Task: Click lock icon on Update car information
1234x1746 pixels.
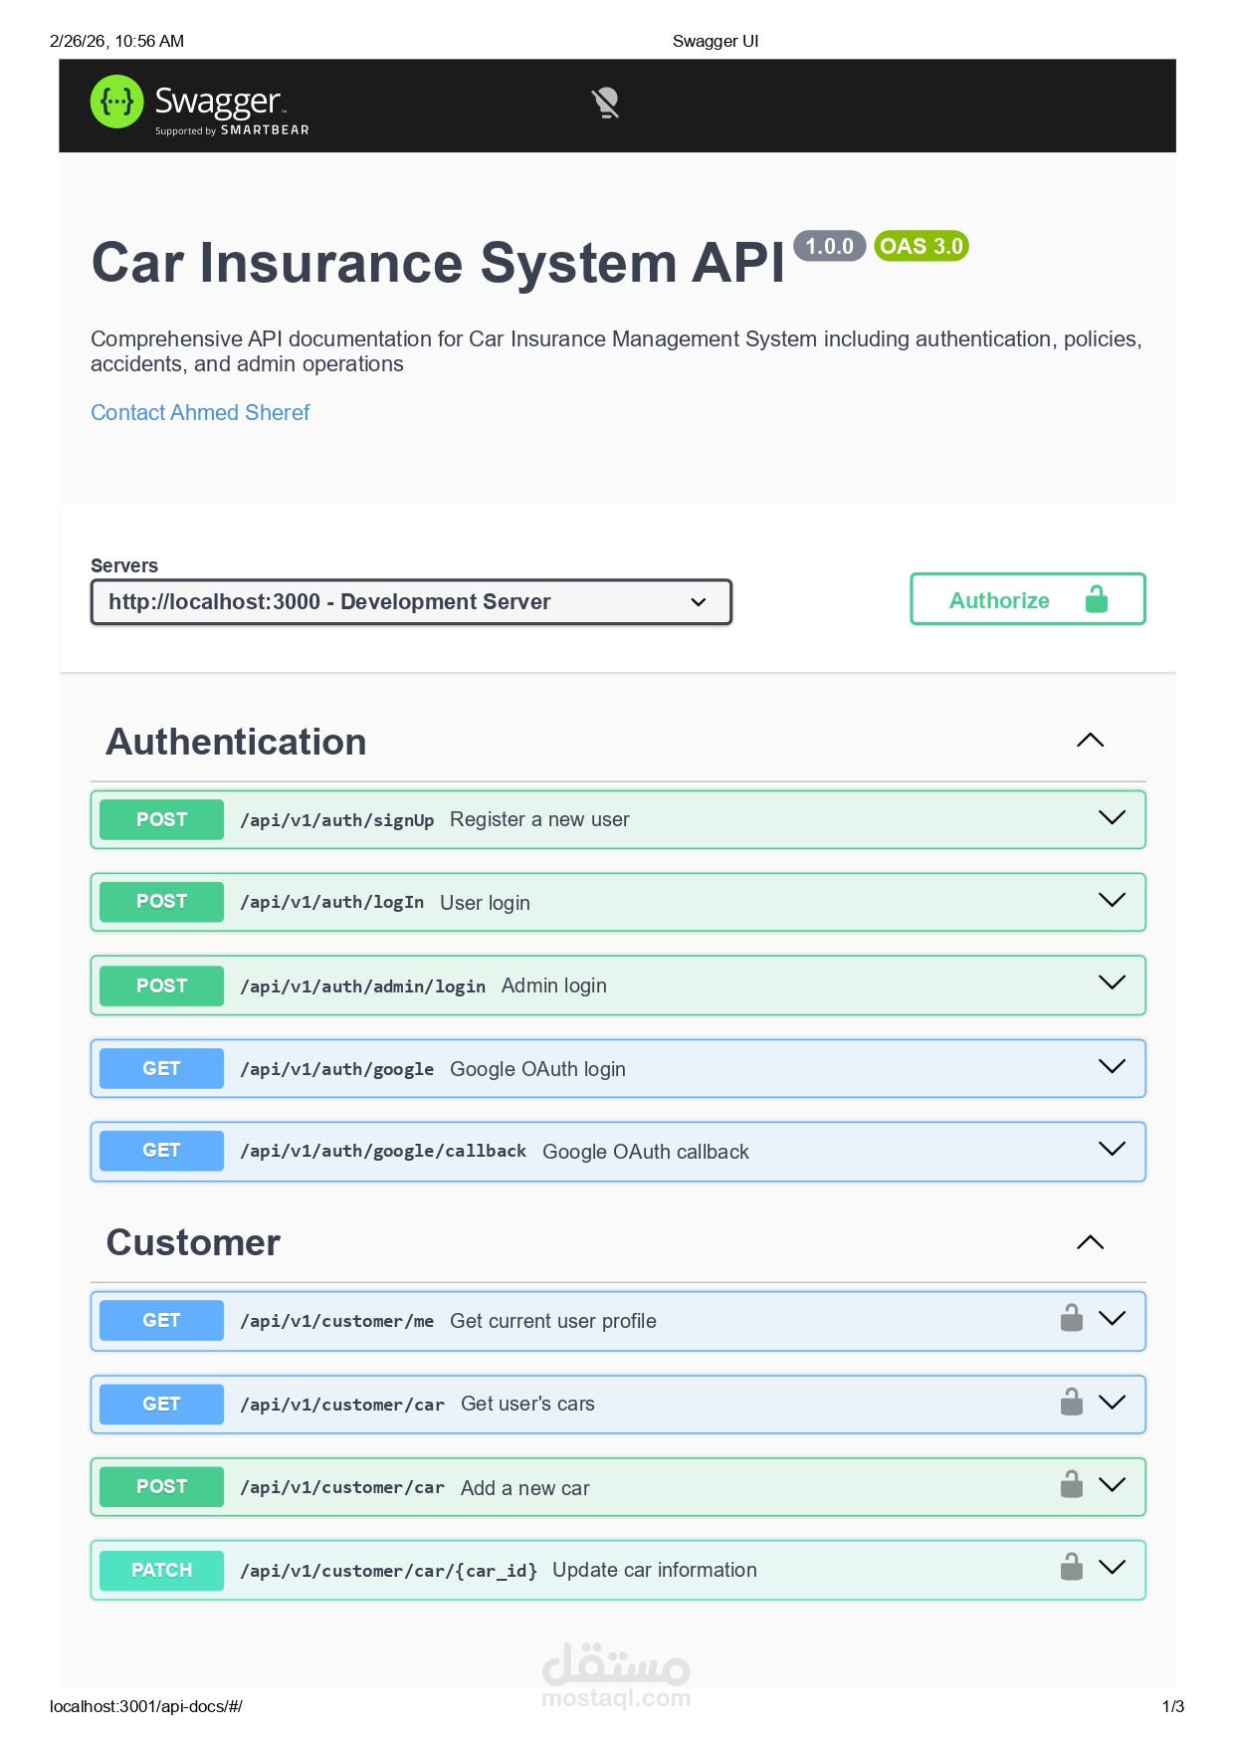Action: (x=1071, y=1567)
